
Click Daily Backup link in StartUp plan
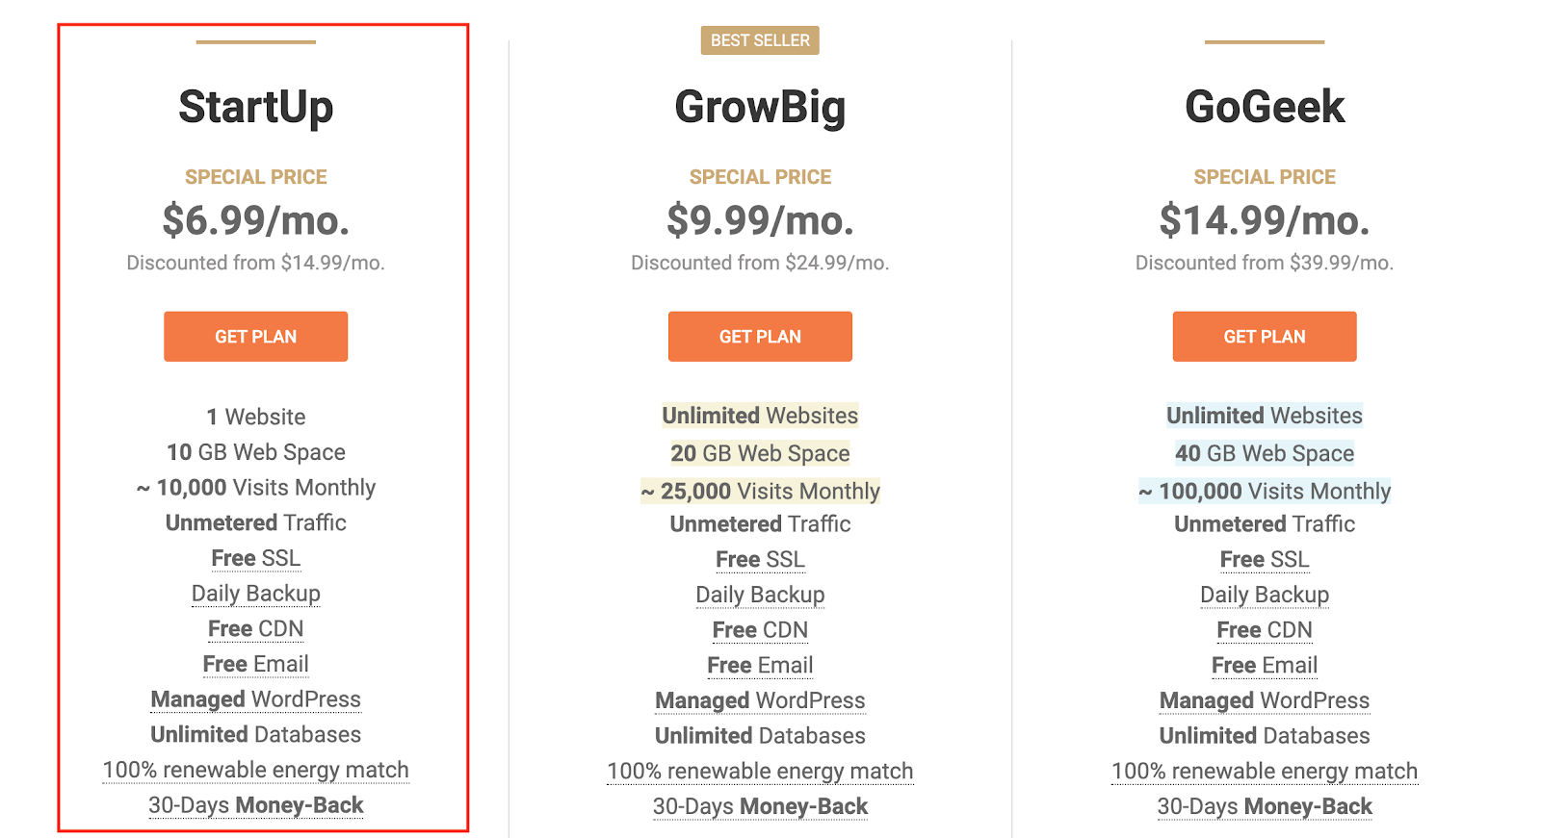click(255, 594)
